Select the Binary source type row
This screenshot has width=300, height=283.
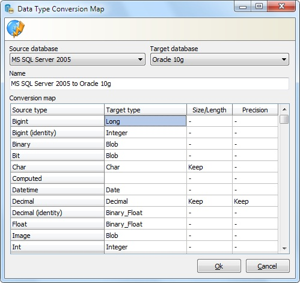tap(58, 144)
